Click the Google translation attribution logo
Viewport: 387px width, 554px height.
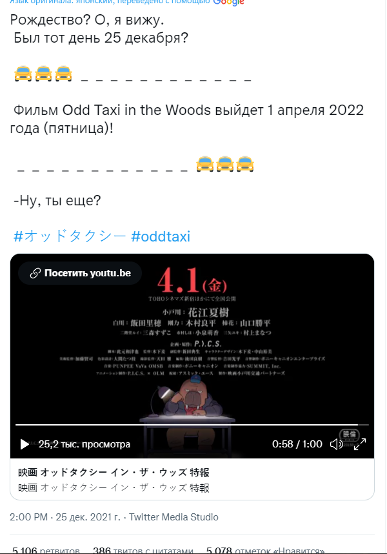(228, 3)
